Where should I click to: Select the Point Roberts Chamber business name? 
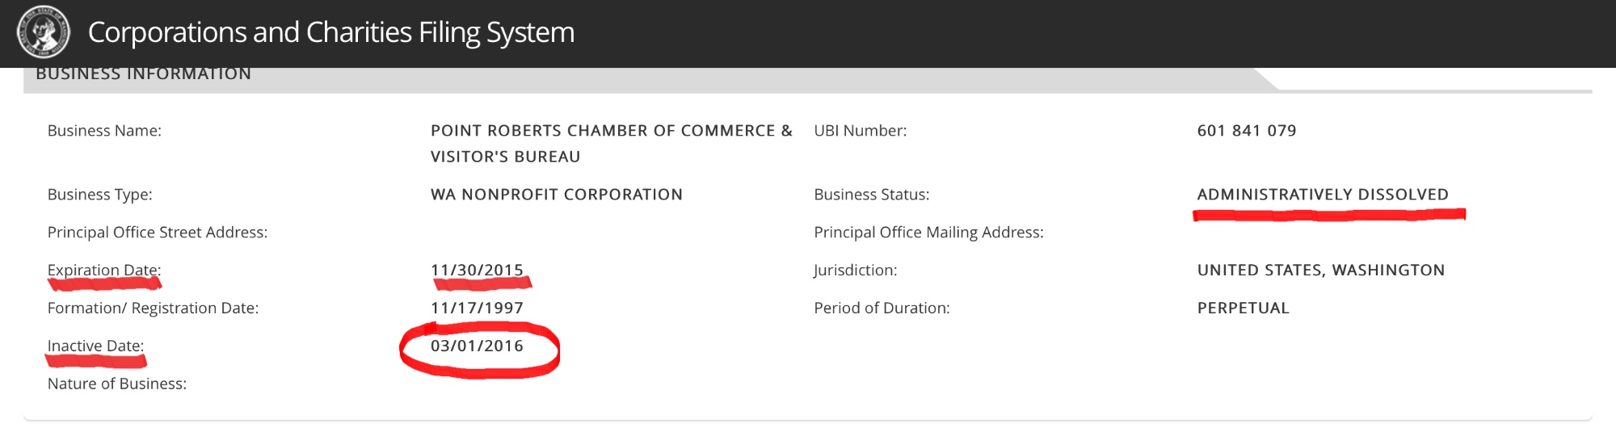point(611,143)
